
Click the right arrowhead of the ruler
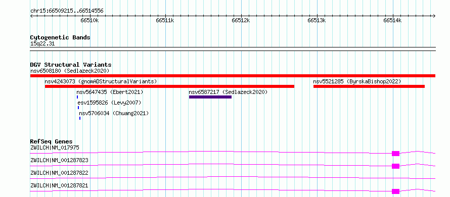[434, 16]
